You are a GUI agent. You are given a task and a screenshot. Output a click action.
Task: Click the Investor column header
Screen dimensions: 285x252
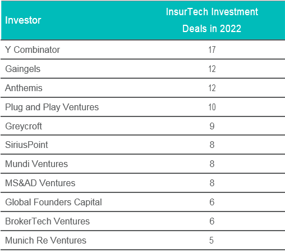click(23, 20)
